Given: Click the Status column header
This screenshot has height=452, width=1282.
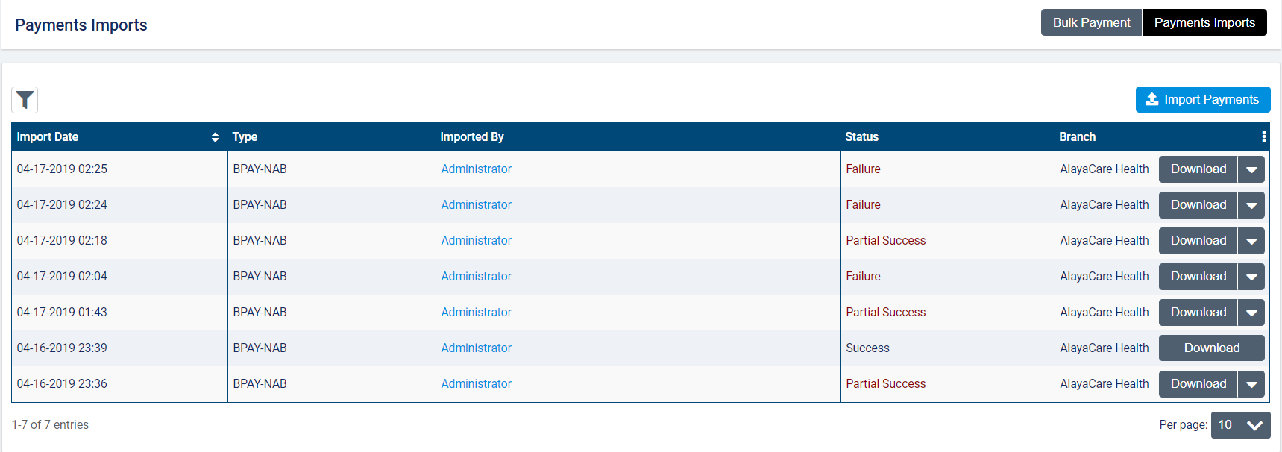Looking at the screenshot, I should click(861, 137).
